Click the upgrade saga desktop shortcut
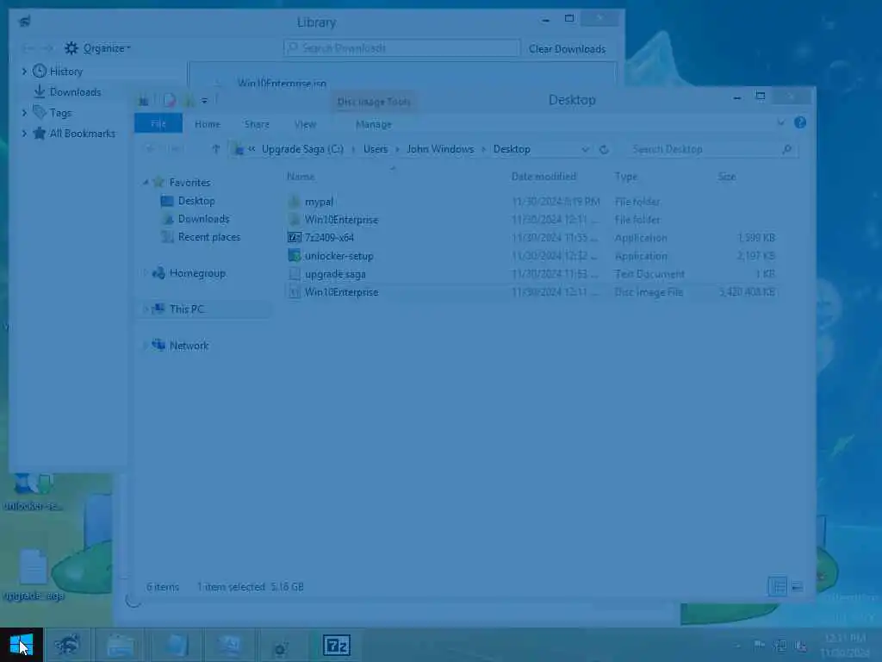882x662 pixels. (33, 574)
